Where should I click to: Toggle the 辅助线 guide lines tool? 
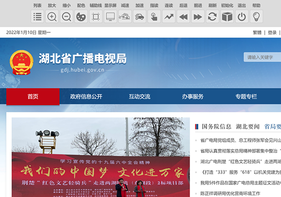click(x=96, y=16)
